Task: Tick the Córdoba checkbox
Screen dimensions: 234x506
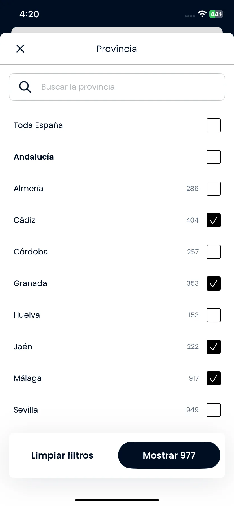Action: 214,252
